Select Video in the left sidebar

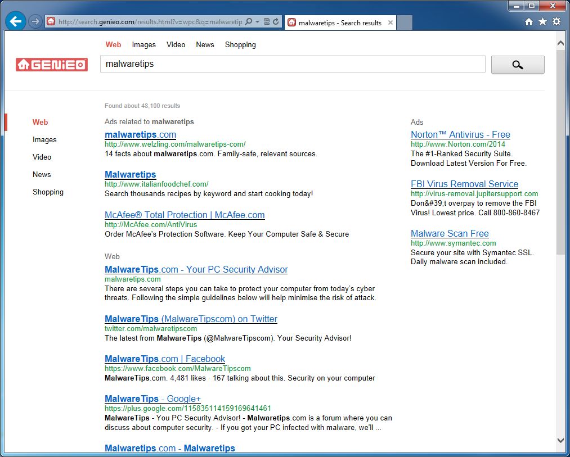click(42, 157)
